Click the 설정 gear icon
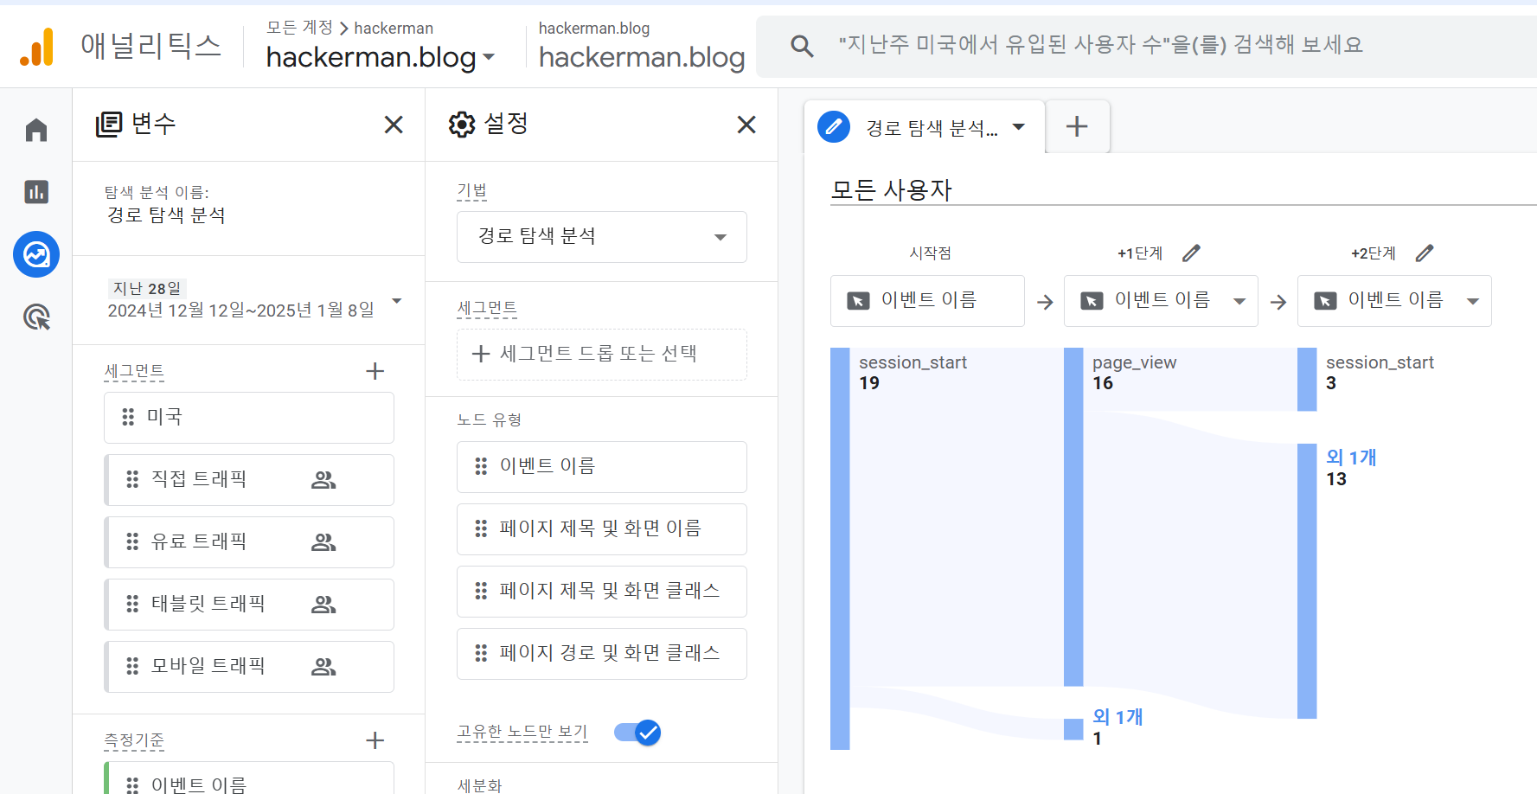 click(x=462, y=125)
